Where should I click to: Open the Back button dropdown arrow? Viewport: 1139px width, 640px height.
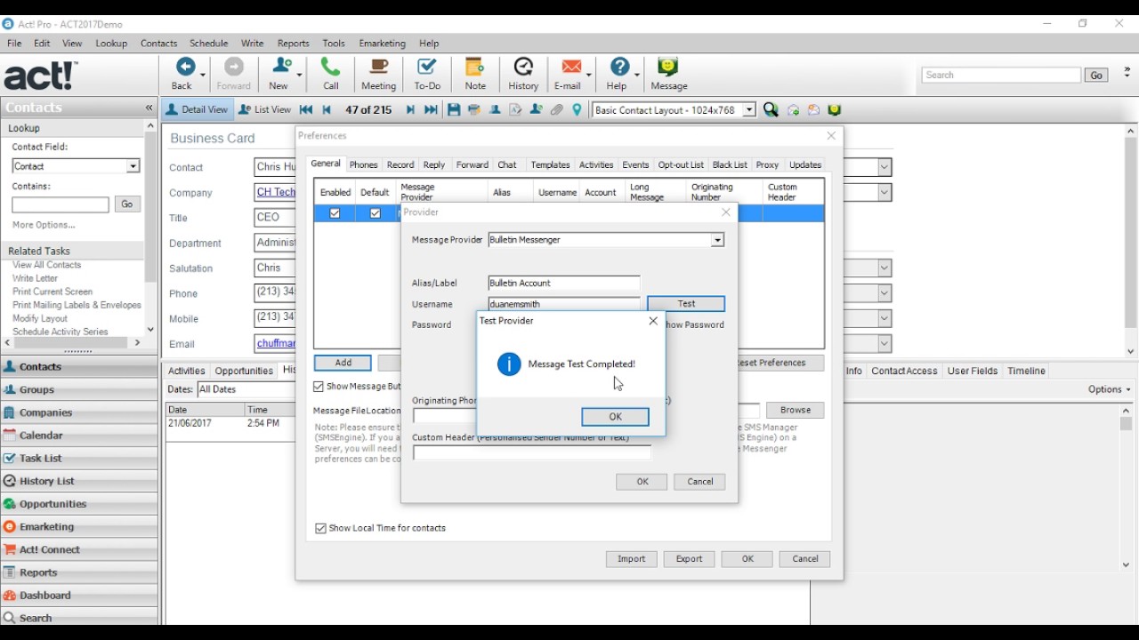204,75
